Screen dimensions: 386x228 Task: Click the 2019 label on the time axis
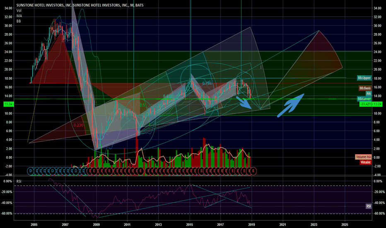(251, 225)
